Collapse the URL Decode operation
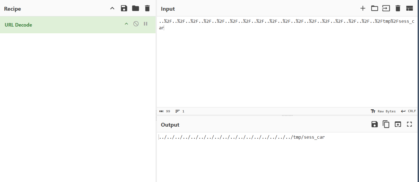The width and height of the screenshot is (419, 182). tap(126, 24)
